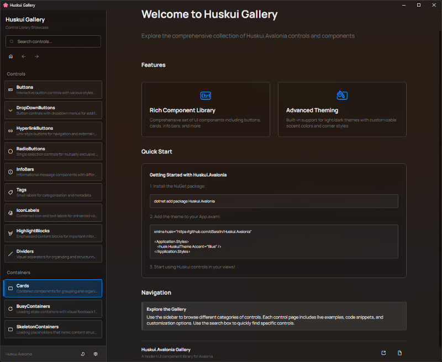Open settings with the gear icon
The width and height of the screenshot is (442, 362).
(x=96, y=354)
